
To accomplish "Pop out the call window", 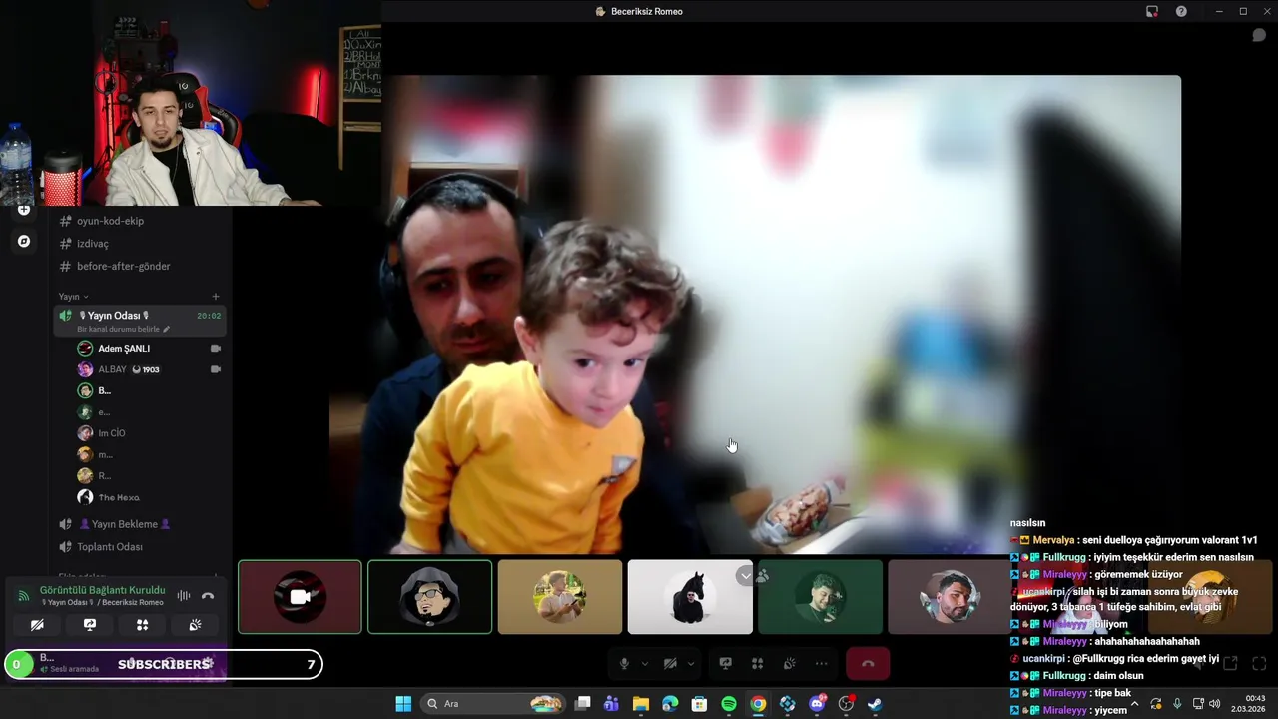I will [1230, 664].
